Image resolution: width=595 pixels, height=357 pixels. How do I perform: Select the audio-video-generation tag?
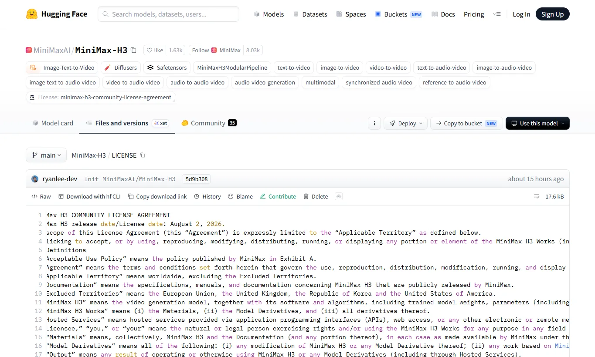click(265, 82)
